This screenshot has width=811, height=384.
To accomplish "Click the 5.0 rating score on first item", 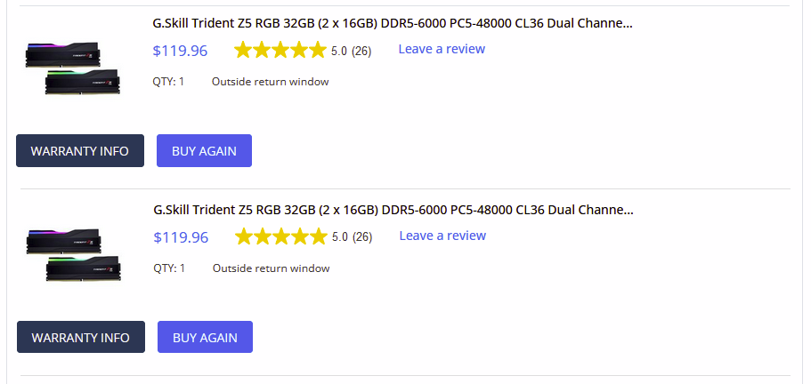I will click(339, 51).
